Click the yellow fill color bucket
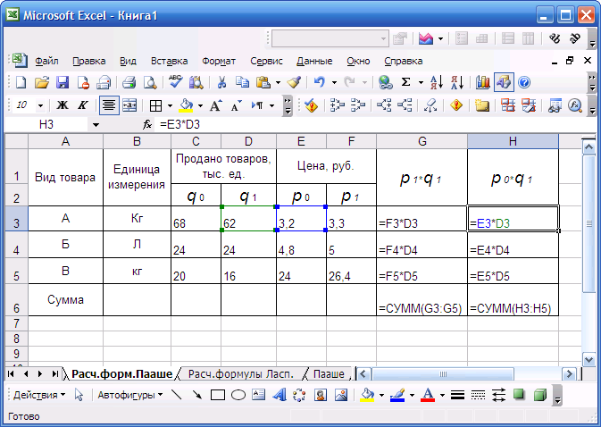Screen dimensions: 601x427 click(184, 105)
